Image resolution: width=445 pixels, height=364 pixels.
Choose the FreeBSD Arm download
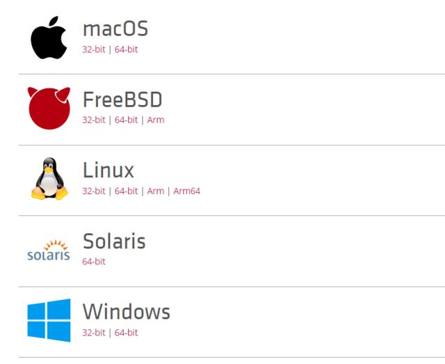[156, 120]
